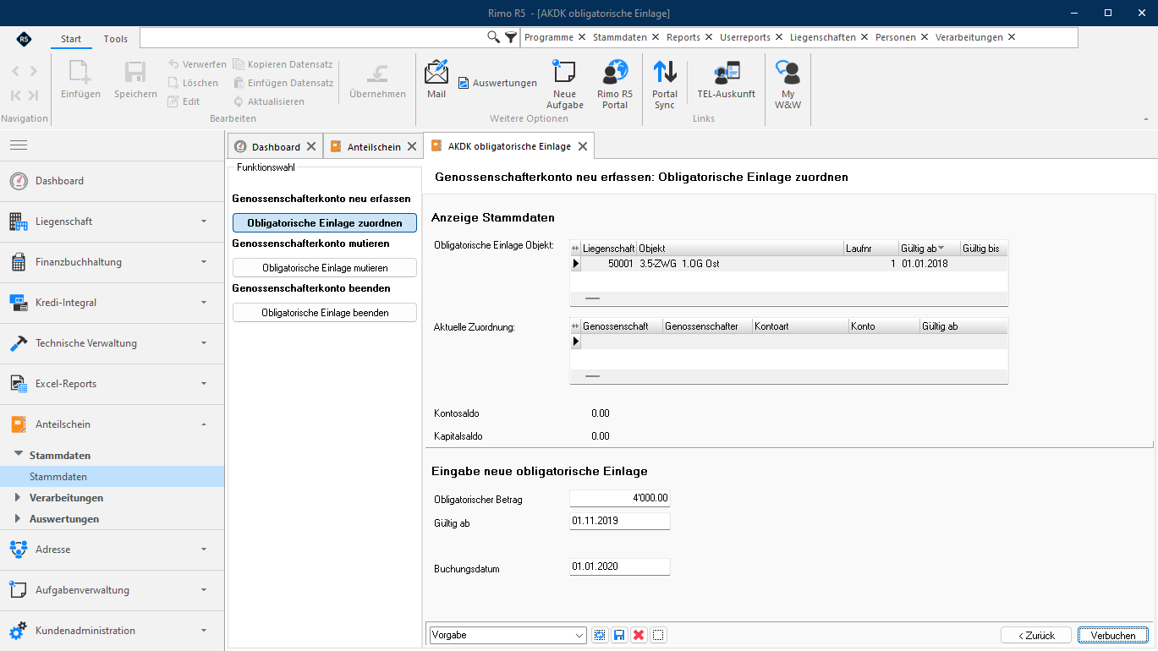Open Dashboard in the sidebar
This screenshot has width=1158, height=651.
(x=112, y=181)
